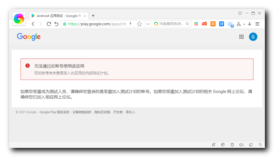Click the address bar URL play.google.com

pyautogui.click(x=97, y=24)
